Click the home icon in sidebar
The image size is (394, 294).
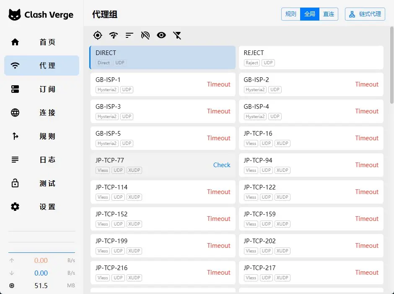(15, 42)
